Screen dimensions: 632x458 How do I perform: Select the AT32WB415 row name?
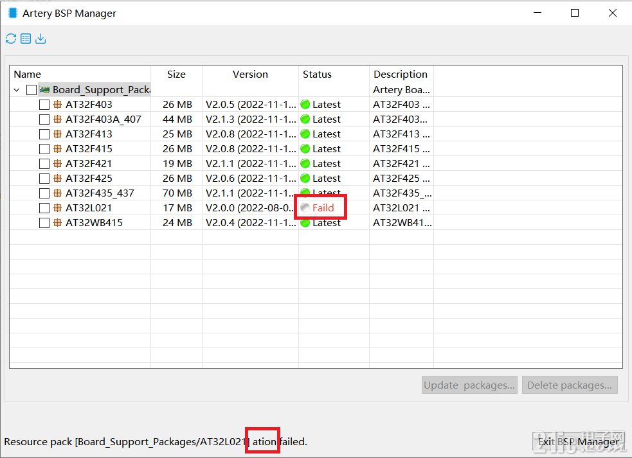click(x=95, y=222)
